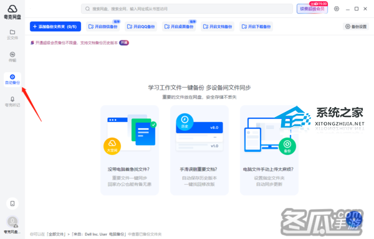The height and width of the screenshot is (239, 374).
Task: Click the 没带电脑着急找文件 card
Action: click(130, 150)
